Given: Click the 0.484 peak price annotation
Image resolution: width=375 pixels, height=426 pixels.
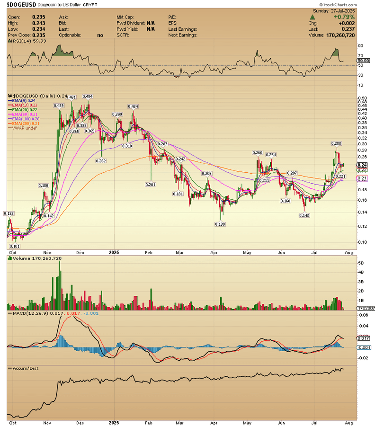Looking at the screenshot, I should point(88,97).
